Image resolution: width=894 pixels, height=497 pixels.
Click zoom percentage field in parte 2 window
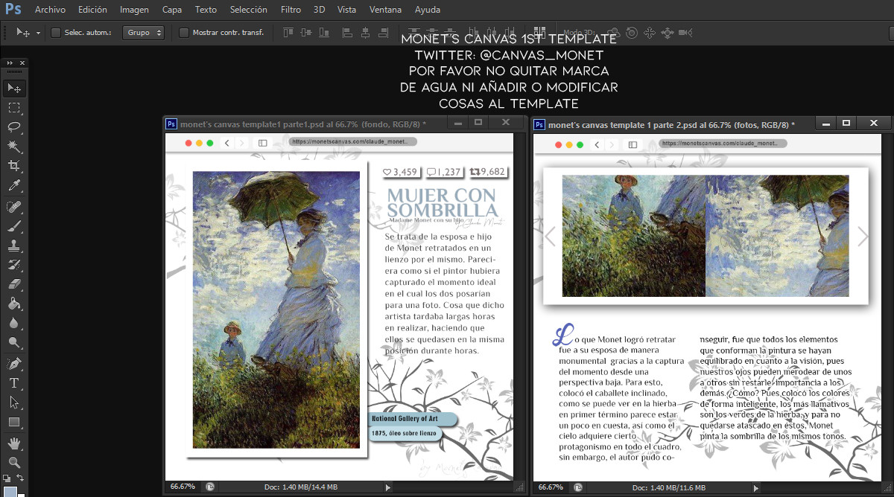551,487
